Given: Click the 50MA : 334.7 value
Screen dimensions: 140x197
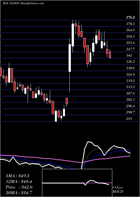Looking at the screenshot, I should point(19,193).
